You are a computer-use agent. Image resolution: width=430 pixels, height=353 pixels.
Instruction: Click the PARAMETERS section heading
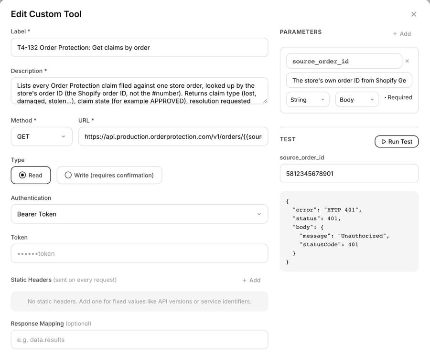pyautogui.click(x=301, y=32)
